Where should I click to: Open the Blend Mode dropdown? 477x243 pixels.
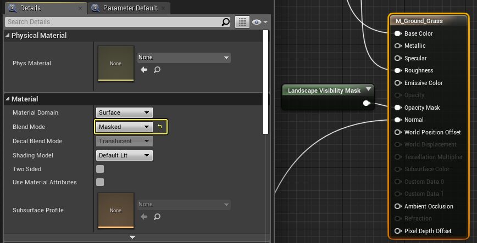coord(124,127)
